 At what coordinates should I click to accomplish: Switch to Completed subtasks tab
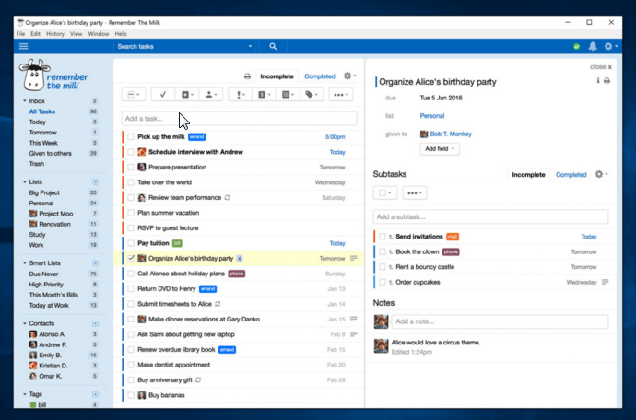571,175
